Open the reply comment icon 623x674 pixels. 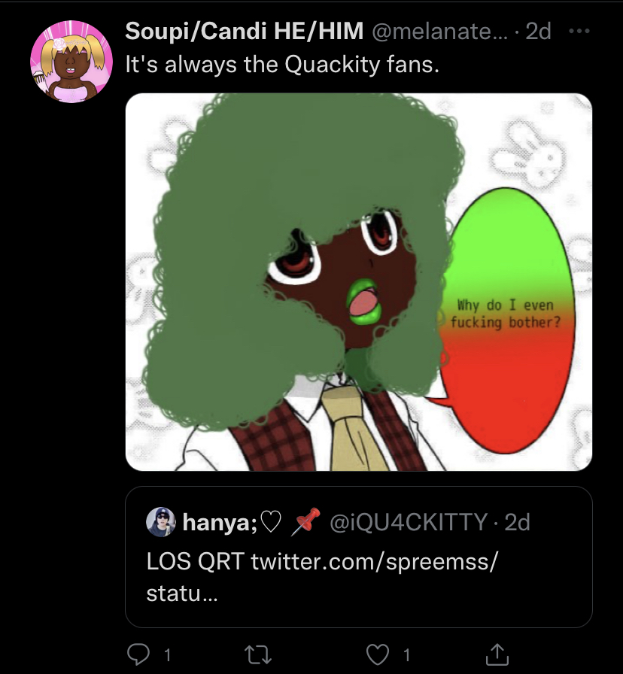138,654
